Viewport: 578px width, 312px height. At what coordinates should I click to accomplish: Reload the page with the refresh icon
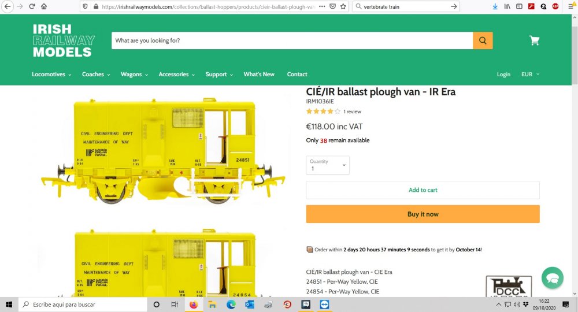coord(32,6)
